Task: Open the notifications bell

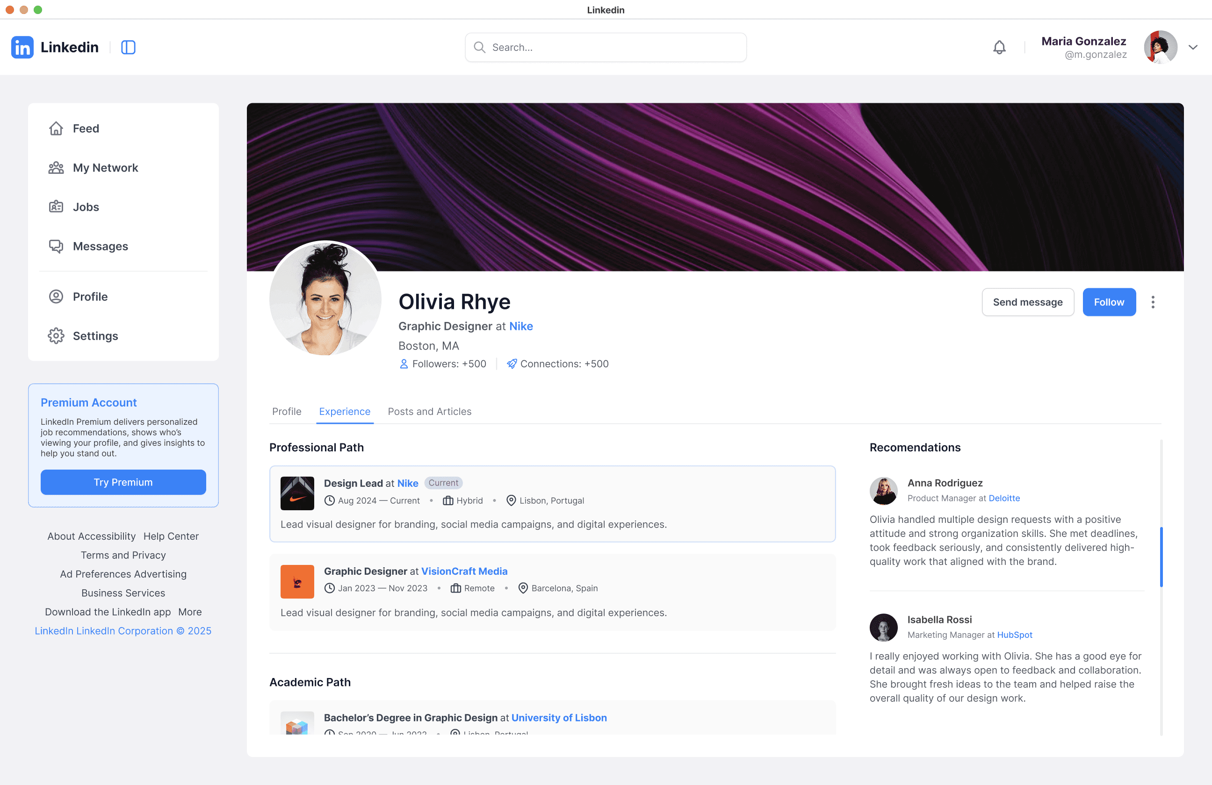Action: pyautogui.click(x=999, y=47)
